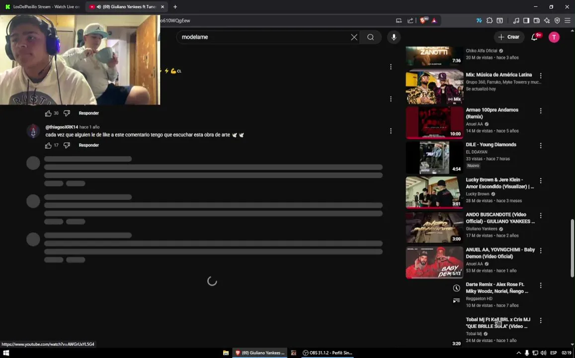Viewport: 575px width, 358px height.
Task: Open Chiko Alfa Oficial channel name
Action: [482, 51]
